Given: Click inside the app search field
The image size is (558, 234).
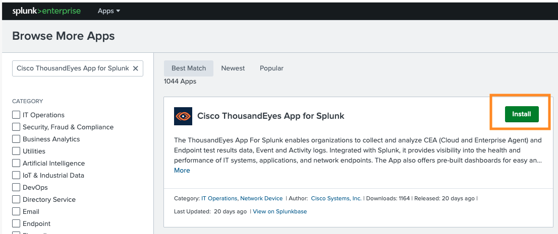Looking at the screenshot, I should coord(72,68).
